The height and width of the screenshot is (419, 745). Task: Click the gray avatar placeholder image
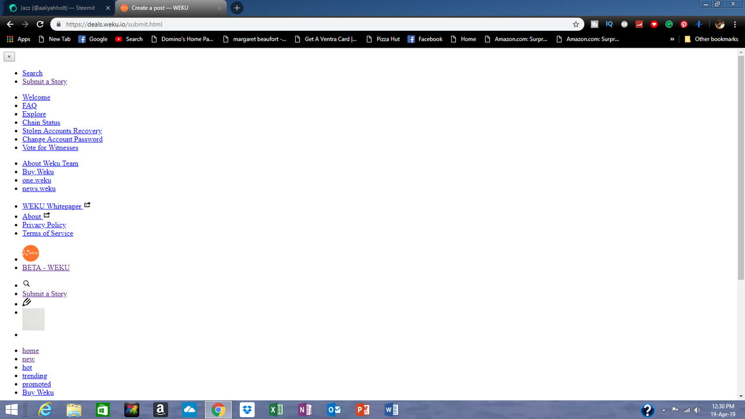[x=33, y=319]
